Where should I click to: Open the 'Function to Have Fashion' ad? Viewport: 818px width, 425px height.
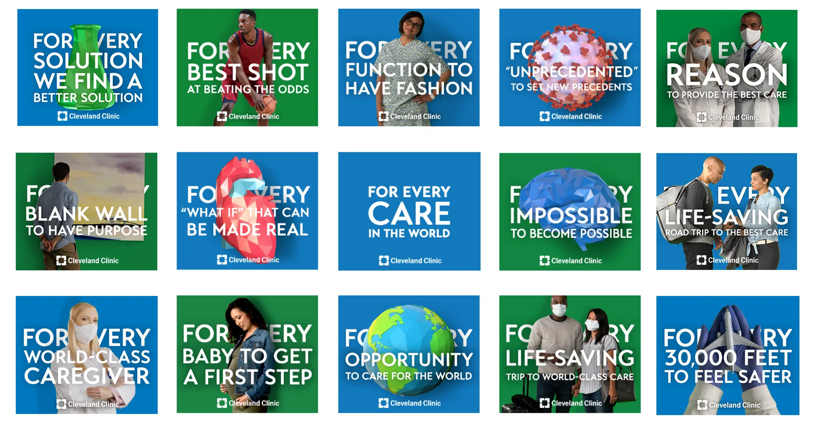pyautogui.click(x=409, y=67)
